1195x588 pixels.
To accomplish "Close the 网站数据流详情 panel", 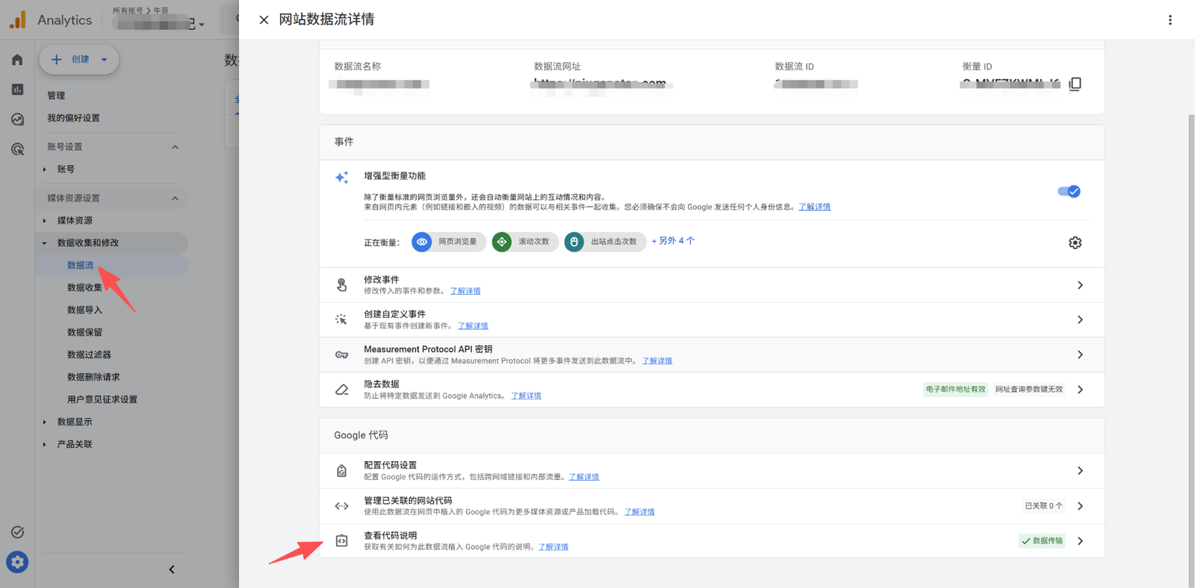I will point(264,20).
